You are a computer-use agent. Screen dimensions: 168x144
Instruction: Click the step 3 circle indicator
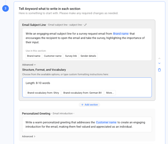[6, 9]
